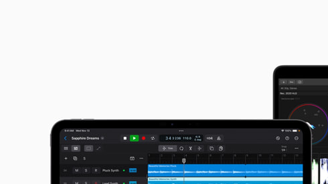Toggle the metronome
This screenshot has height=184, width=328.
[x=219, y=138]
